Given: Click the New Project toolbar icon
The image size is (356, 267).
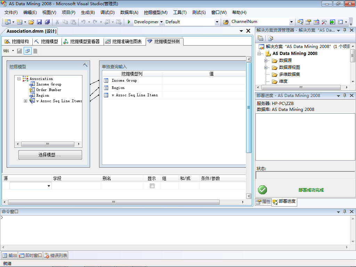Looking at the screenshot, I should pos(8,22).
